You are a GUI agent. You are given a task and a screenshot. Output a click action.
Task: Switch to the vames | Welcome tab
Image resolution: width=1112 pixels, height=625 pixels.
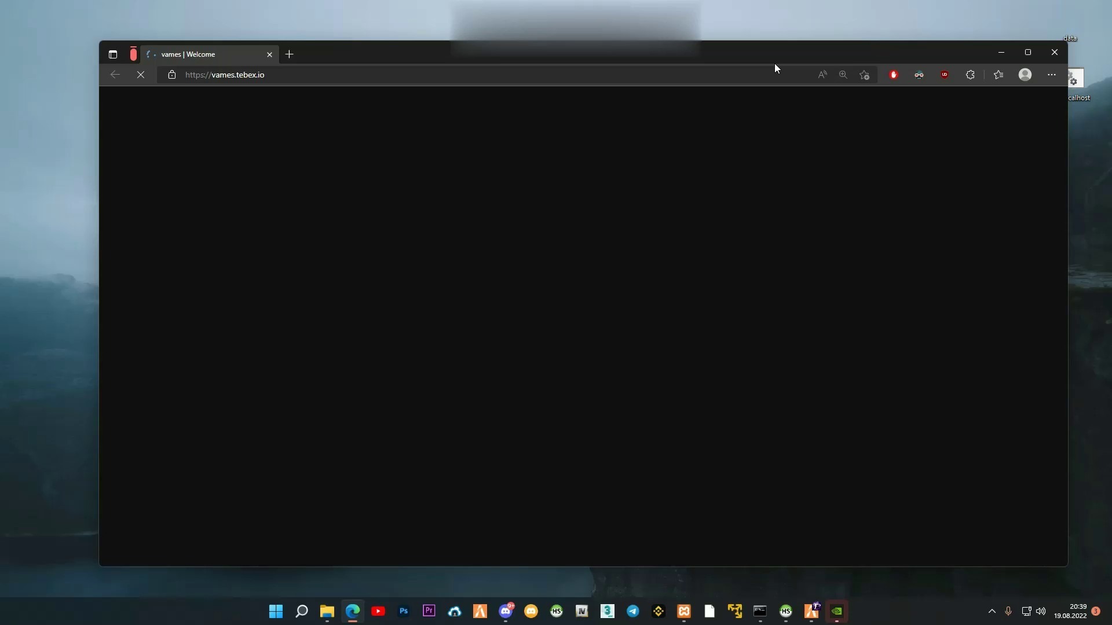[209, 54]
